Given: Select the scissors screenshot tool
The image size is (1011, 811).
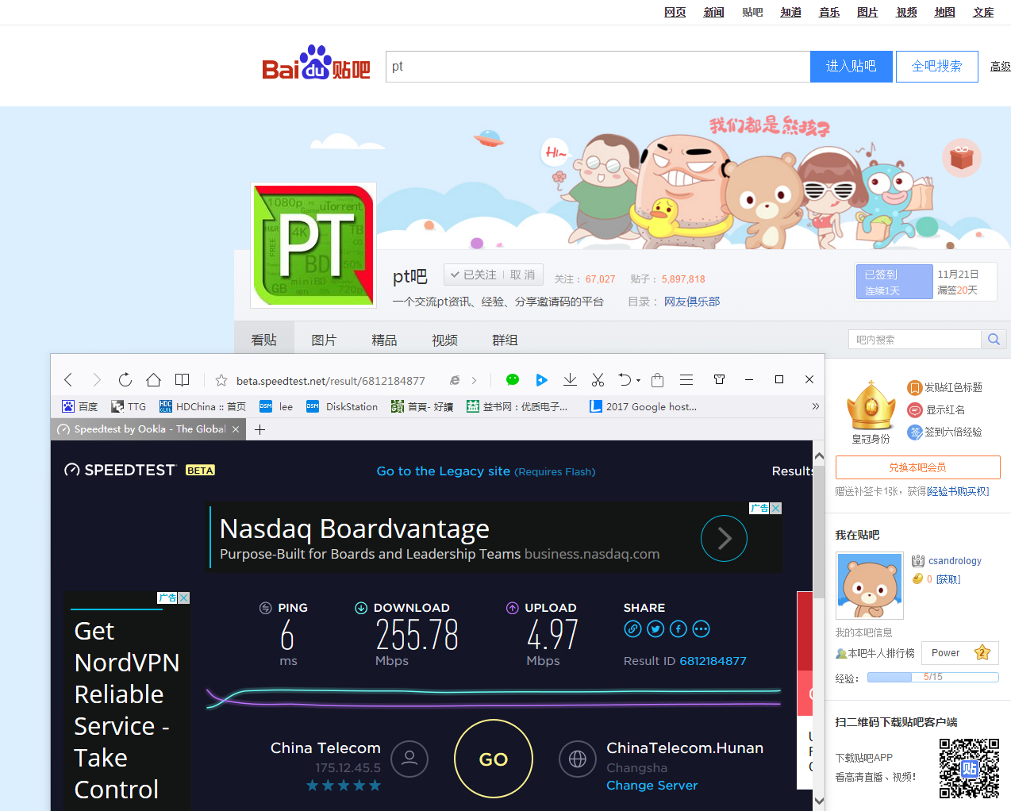Looking at the screenshot, I should click(598, 380).
